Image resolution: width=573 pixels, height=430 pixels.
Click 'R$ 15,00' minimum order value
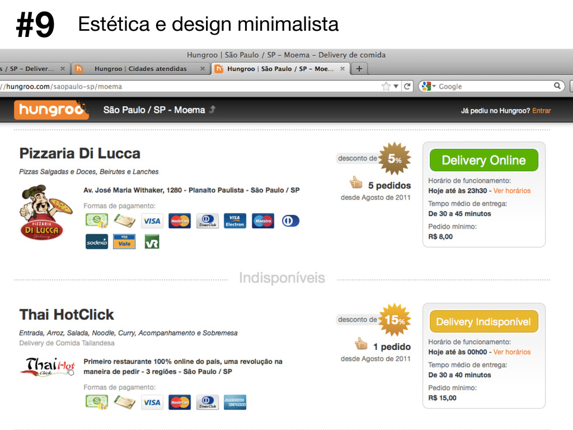click(x=442, y=398)
